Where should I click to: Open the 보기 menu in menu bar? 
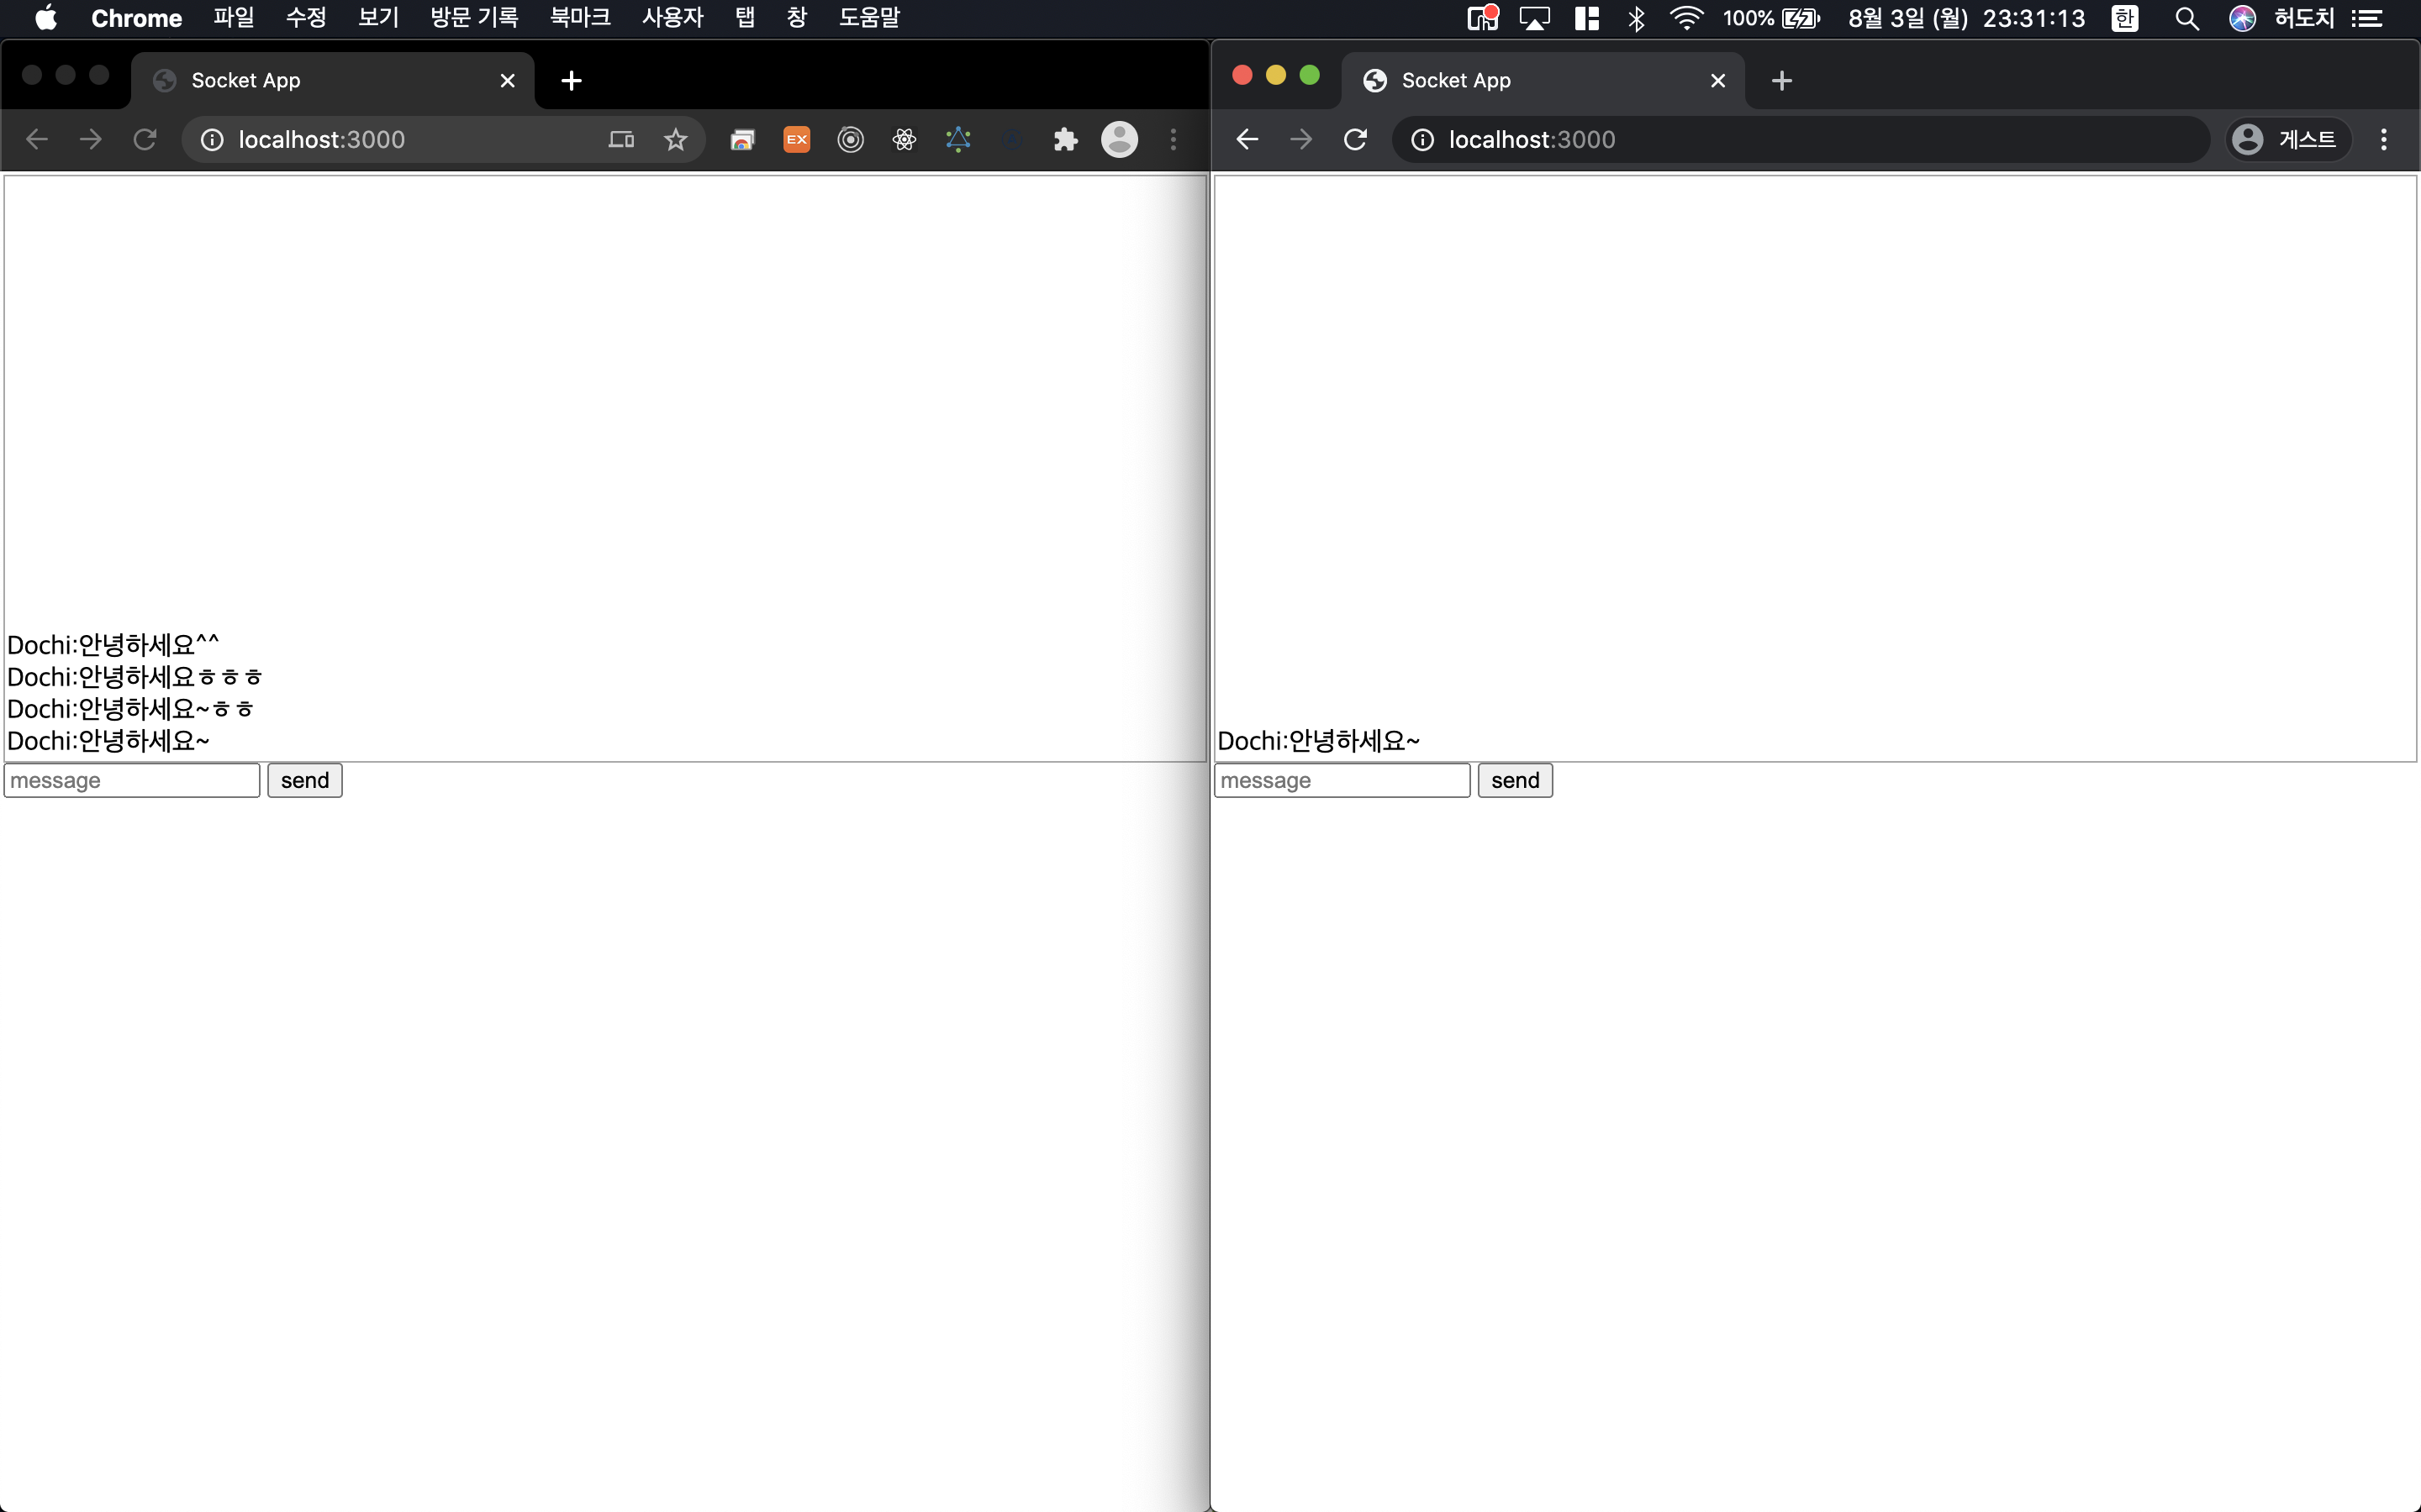(x=378, y=18)
